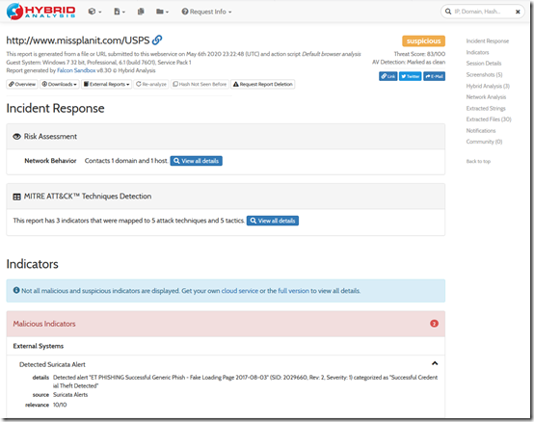Collapse the Detected Suricata Alert chevron
This screenshot has width=534, height=422.
pyautogui.click(x=435, y=363)
